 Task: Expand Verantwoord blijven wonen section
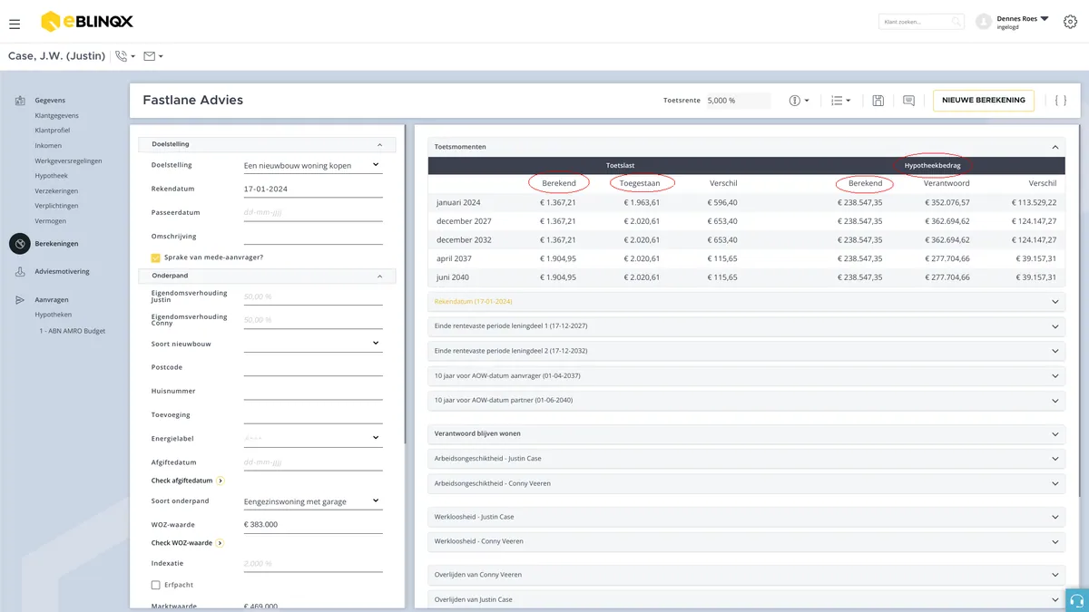[746, 433]
